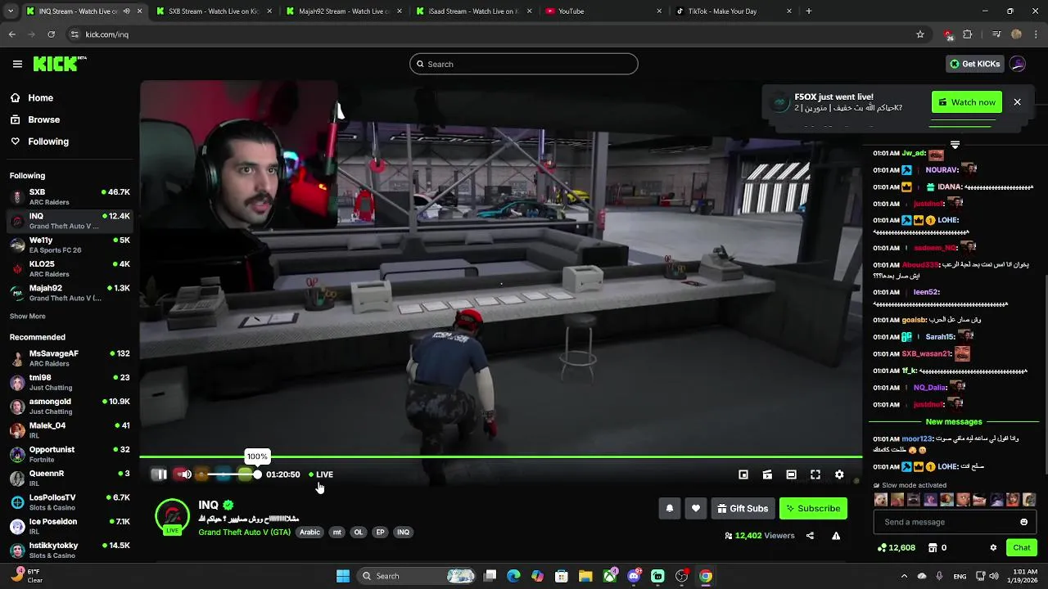Open video player settings gear
Image resolution: width=1048 pixels, height=589 pixels.
click(x=839, y=474)
